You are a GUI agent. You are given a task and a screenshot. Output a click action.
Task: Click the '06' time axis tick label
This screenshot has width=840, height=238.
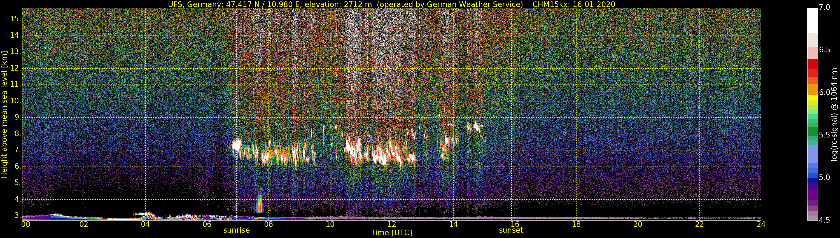click(207, 224)
